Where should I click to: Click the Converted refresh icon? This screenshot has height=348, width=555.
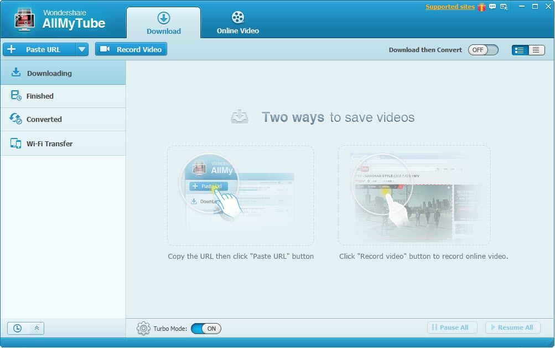coord(15,119)
